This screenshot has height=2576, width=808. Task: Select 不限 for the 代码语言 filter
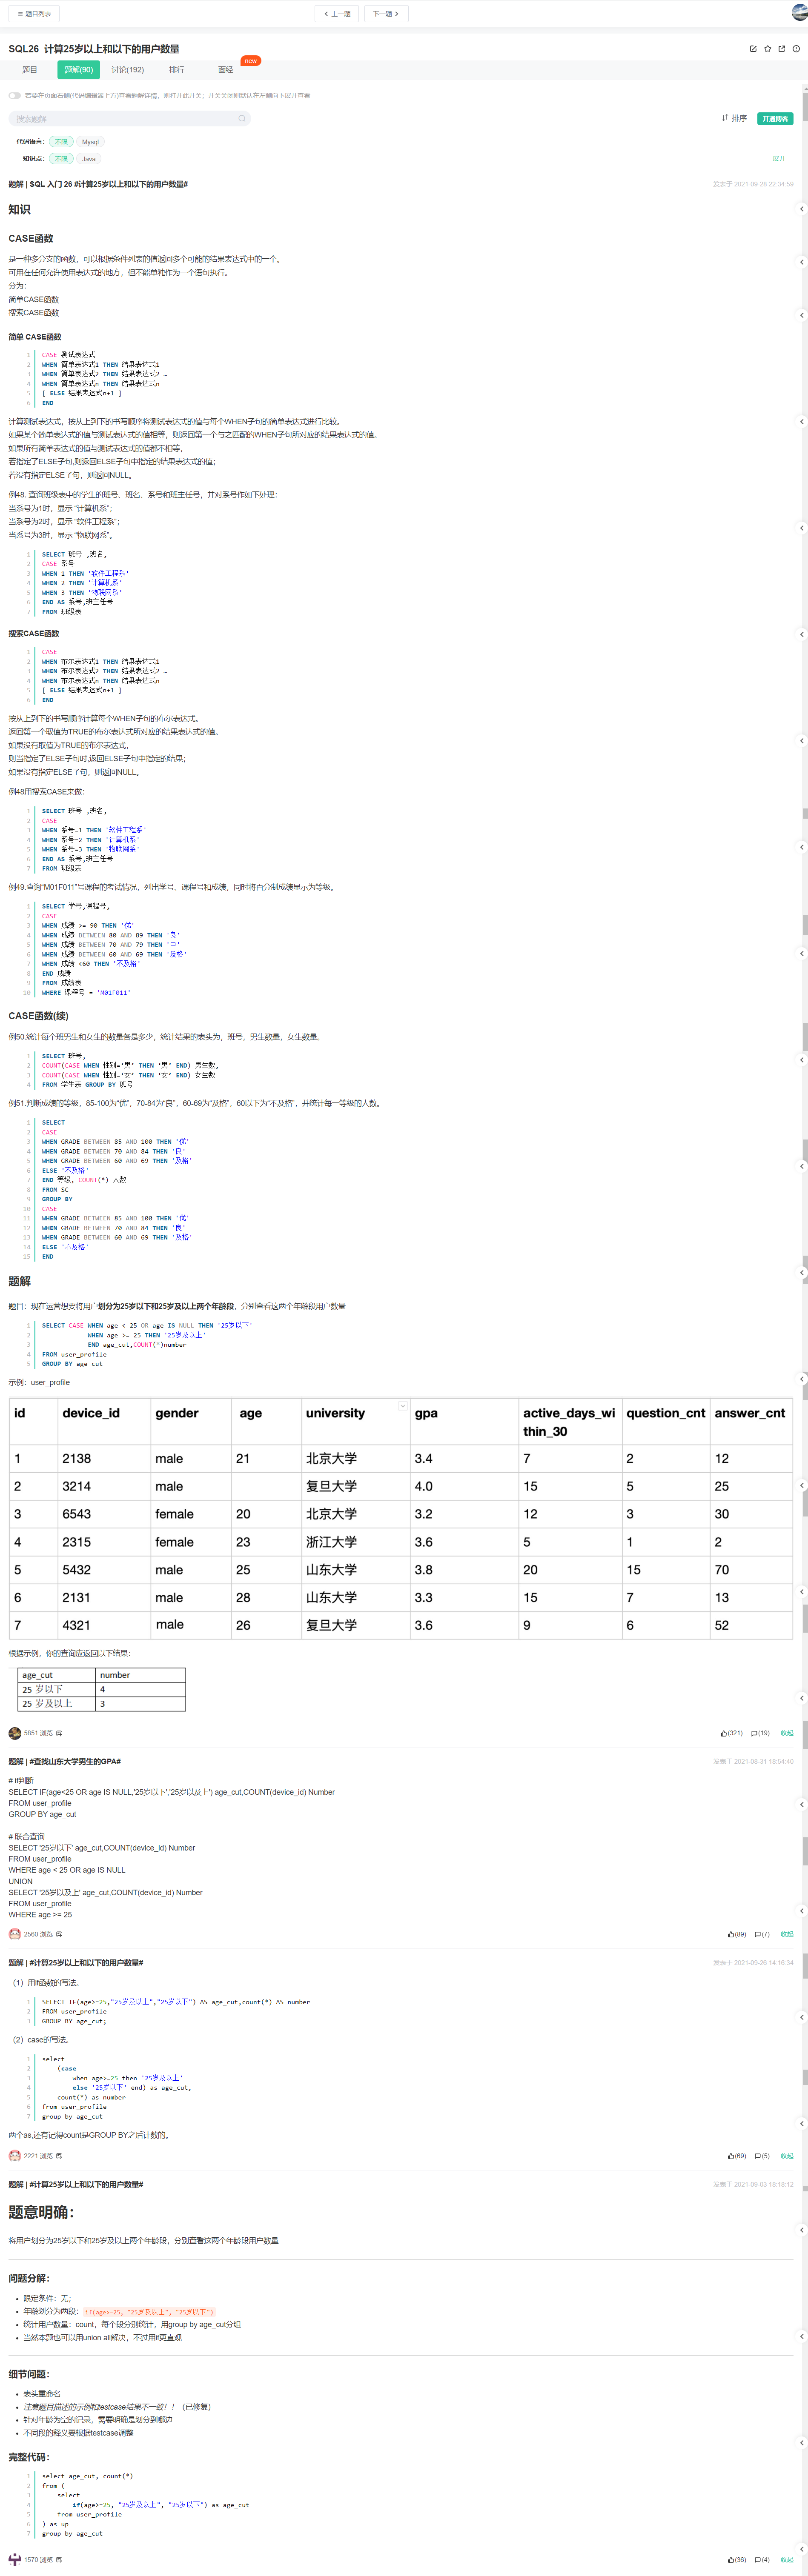(x=61, y=142)
